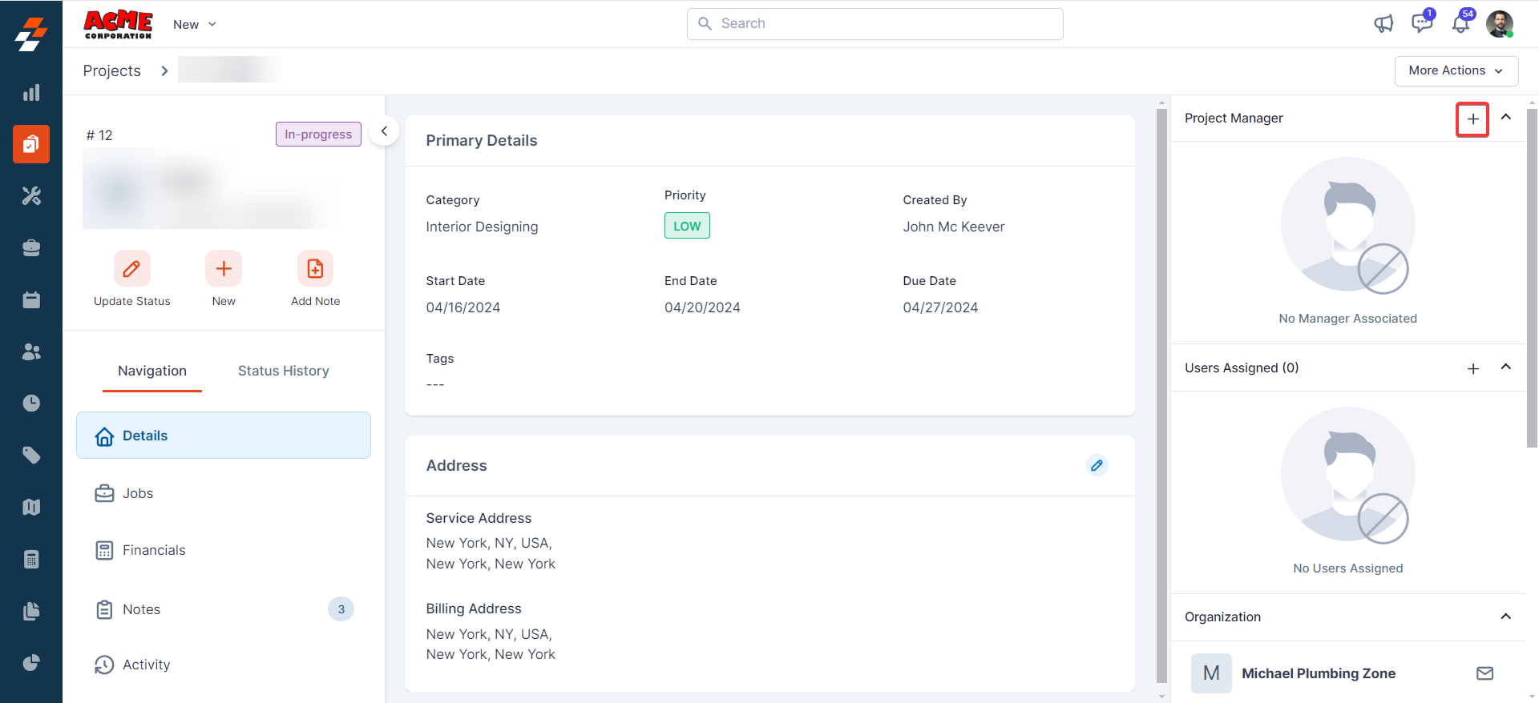Screen dimensions: 1539x703
Task: Click the add Users Assigned plus icon
Action: tap(1472, 368)
